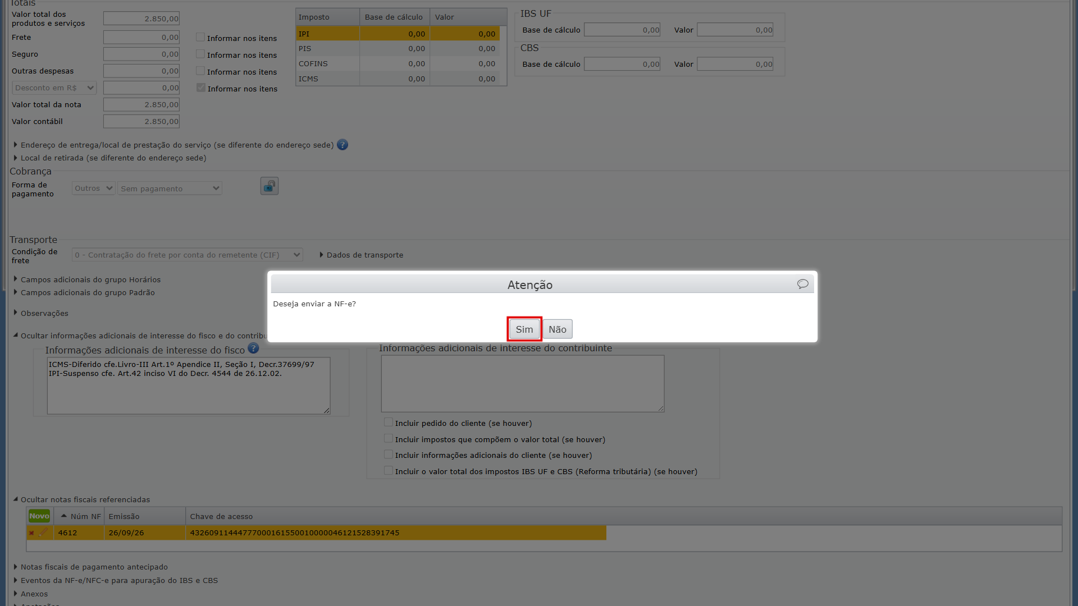
Task: Select the PIS row in tax table
Action: (x=398, y=49)
